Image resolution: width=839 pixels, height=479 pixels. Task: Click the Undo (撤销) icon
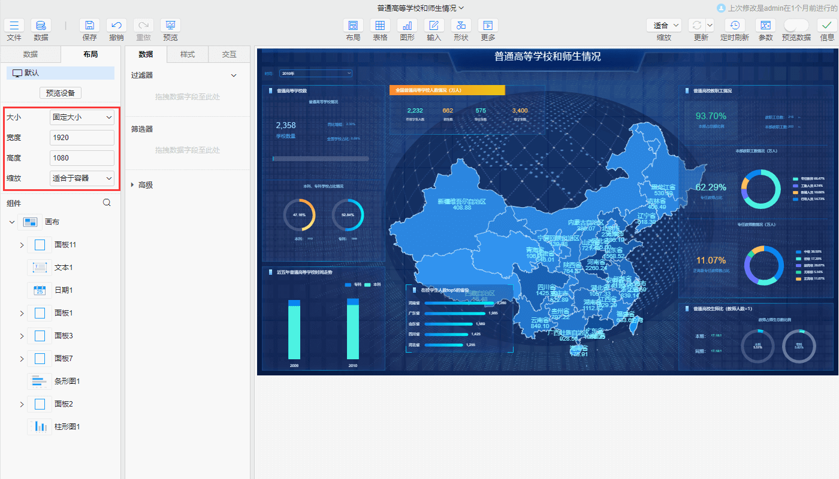pos(116,26)
